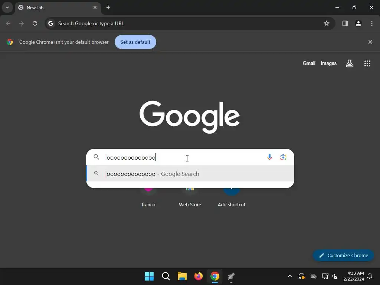The width and height of the screenshot is (380, 285).
Task: Reload the current page
Action: [x=35, y=23]
